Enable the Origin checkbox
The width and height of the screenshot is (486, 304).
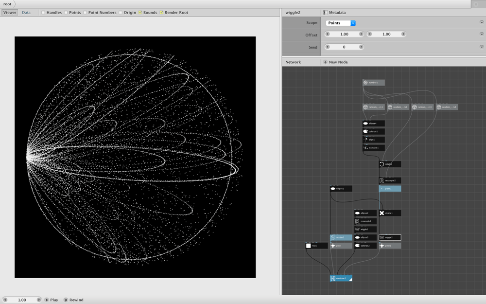click(121, 13)
